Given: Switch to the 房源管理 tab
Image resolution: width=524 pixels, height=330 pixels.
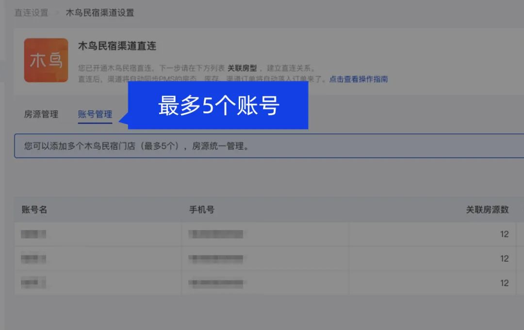Looking at the screenshot, I should (x=41, y=114).
